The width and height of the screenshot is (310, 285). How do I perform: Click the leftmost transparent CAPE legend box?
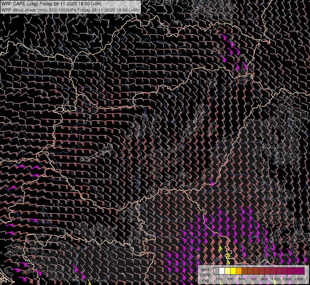(216, 271)
